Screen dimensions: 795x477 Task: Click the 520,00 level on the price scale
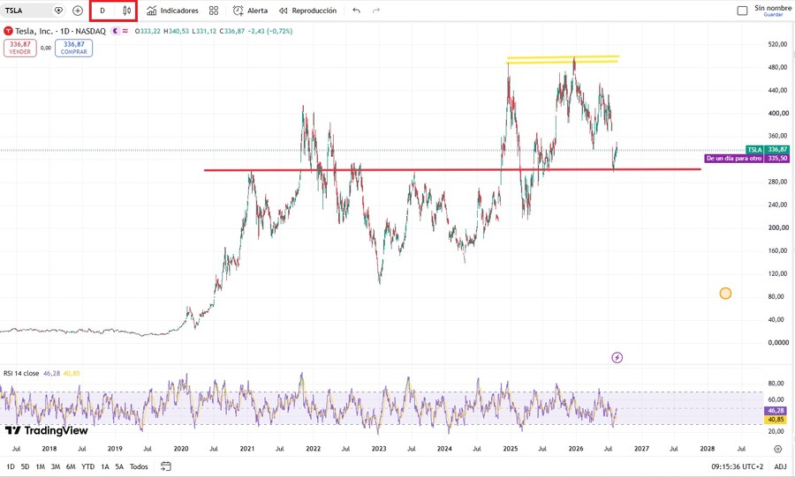pyautogui.click(x=777, y=44)
